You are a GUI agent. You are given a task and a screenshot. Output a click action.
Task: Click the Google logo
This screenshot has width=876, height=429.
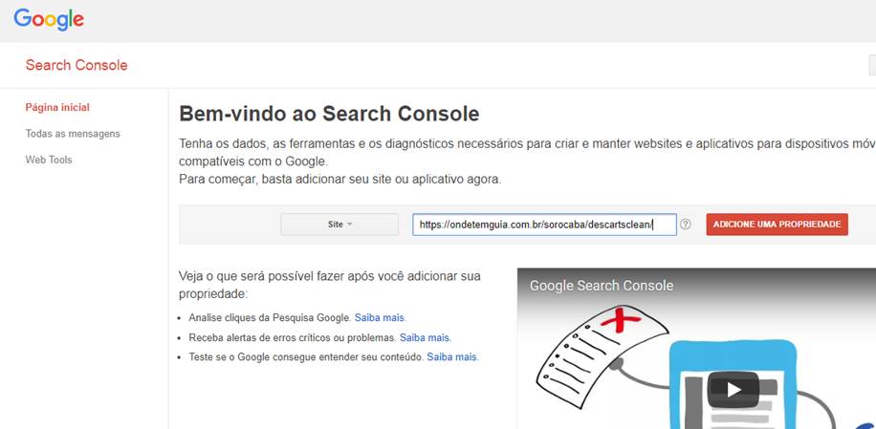(49, 20)
